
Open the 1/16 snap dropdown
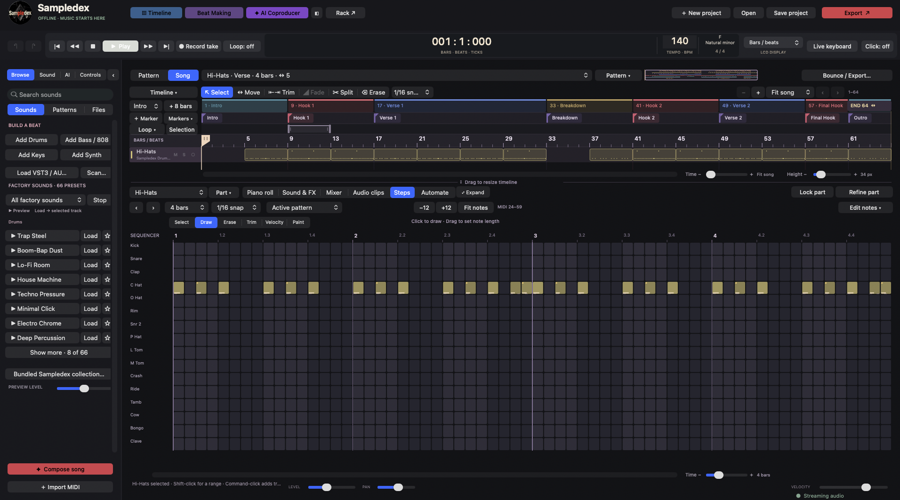click(236, 207)
